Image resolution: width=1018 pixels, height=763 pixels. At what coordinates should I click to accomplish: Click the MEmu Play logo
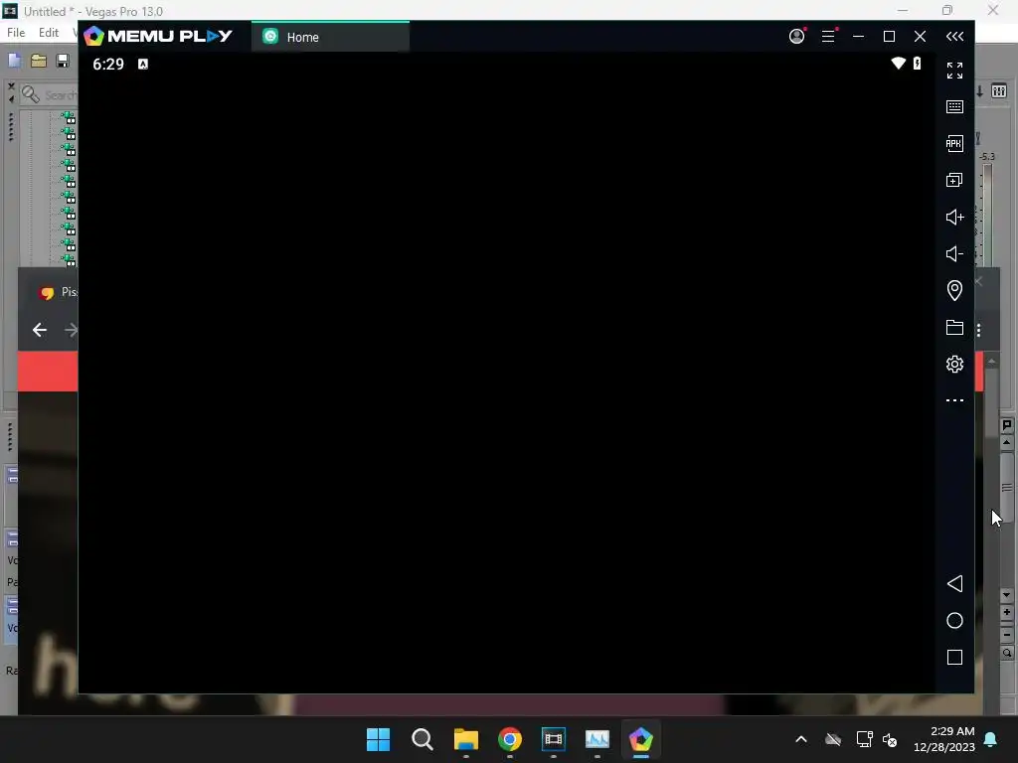[x=158, y=36]
